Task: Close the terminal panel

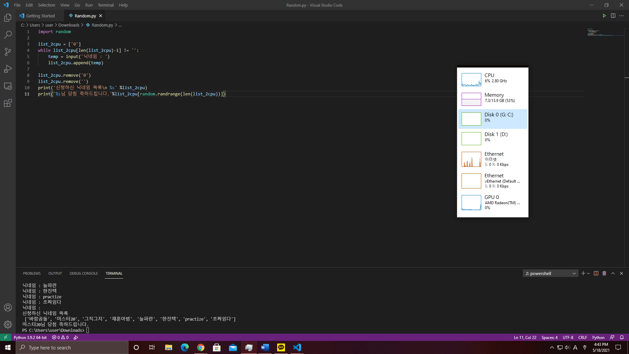Action: tap(621, 273)
